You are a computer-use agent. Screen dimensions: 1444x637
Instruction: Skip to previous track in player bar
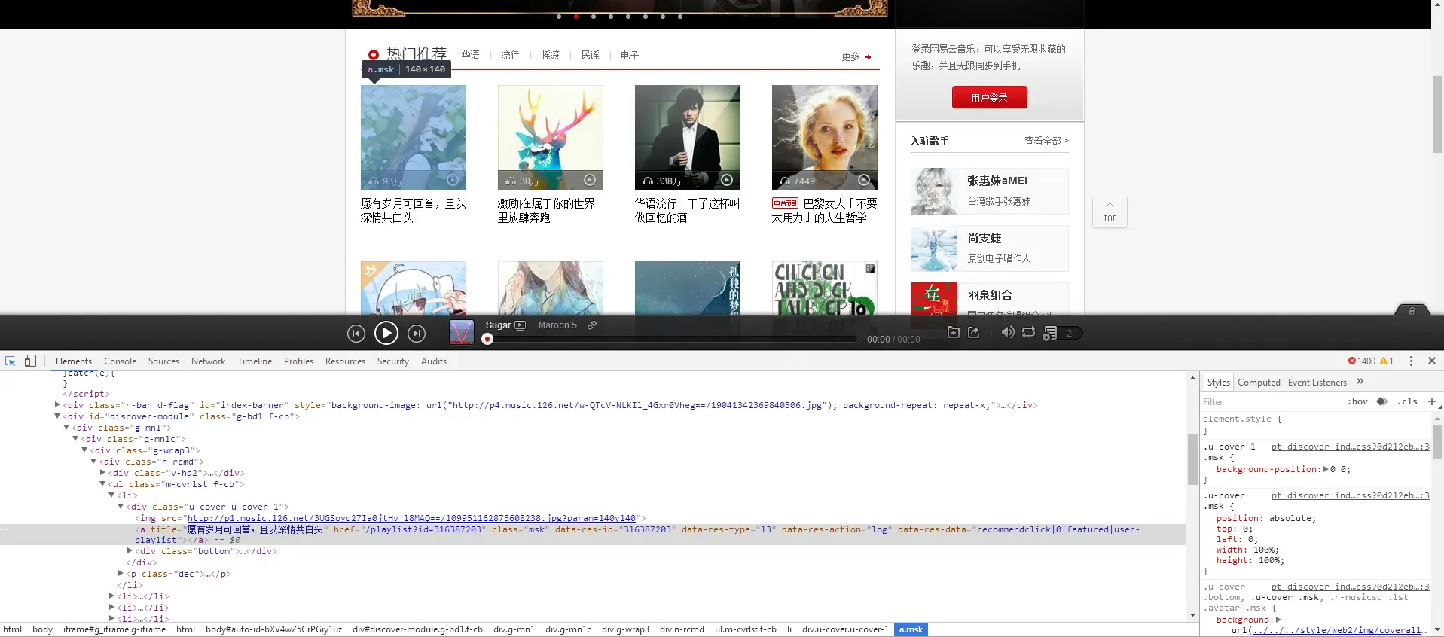pos(356,333)
